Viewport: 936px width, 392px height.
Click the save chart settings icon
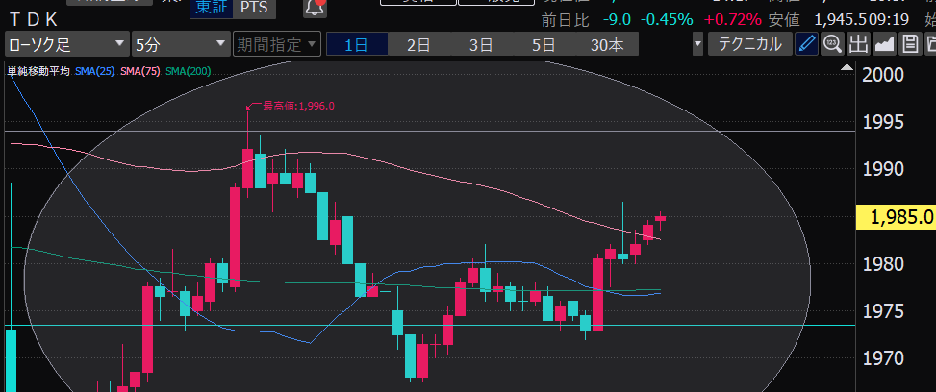909,43
